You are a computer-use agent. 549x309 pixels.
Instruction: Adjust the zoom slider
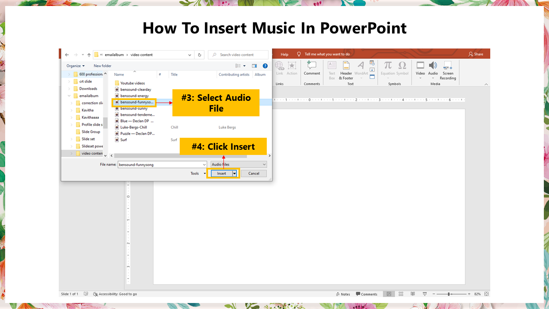point(449,294)
